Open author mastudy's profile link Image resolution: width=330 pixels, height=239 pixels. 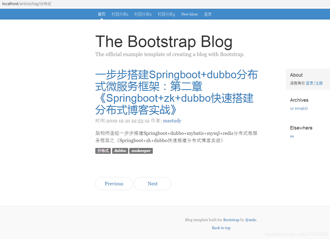pos(172,121)
